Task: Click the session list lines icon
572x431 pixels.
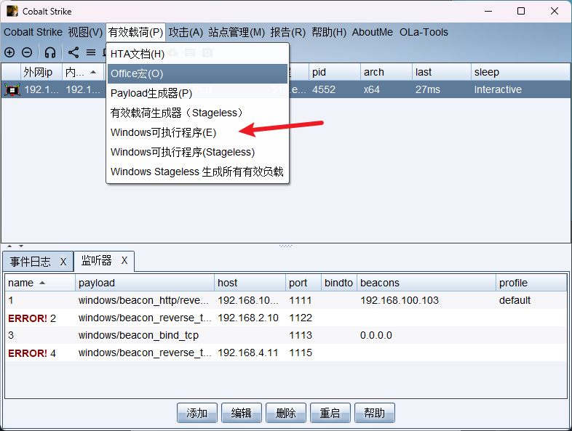Action: click(x=91, y=52)
